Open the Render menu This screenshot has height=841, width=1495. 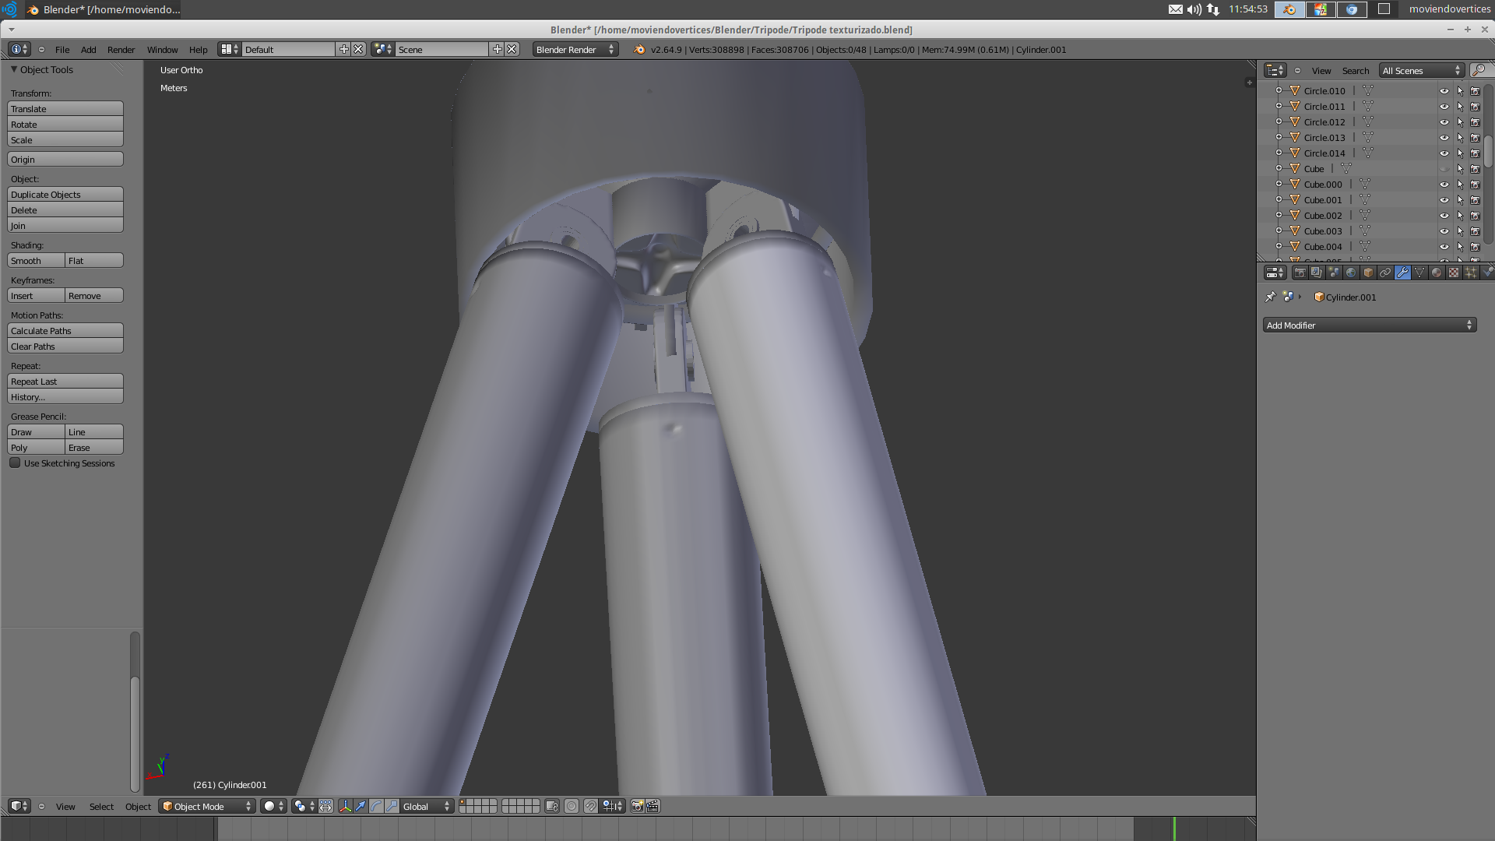(x=121, y=50)
